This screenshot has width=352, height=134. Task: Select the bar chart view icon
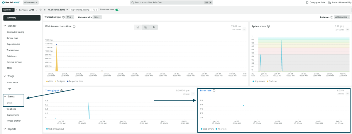coord(146,27)
